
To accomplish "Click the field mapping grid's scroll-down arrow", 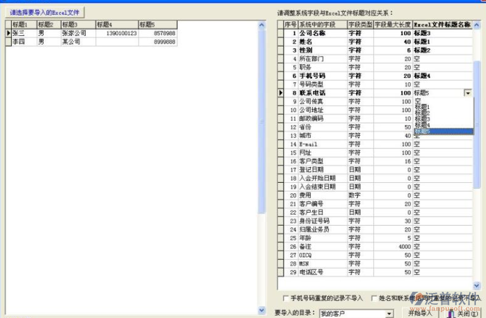I will 476,286.
